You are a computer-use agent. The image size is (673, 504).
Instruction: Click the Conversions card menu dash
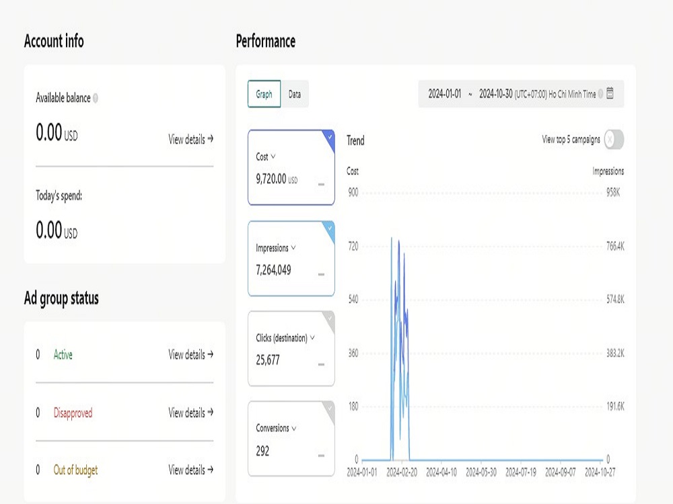[321, 455]
